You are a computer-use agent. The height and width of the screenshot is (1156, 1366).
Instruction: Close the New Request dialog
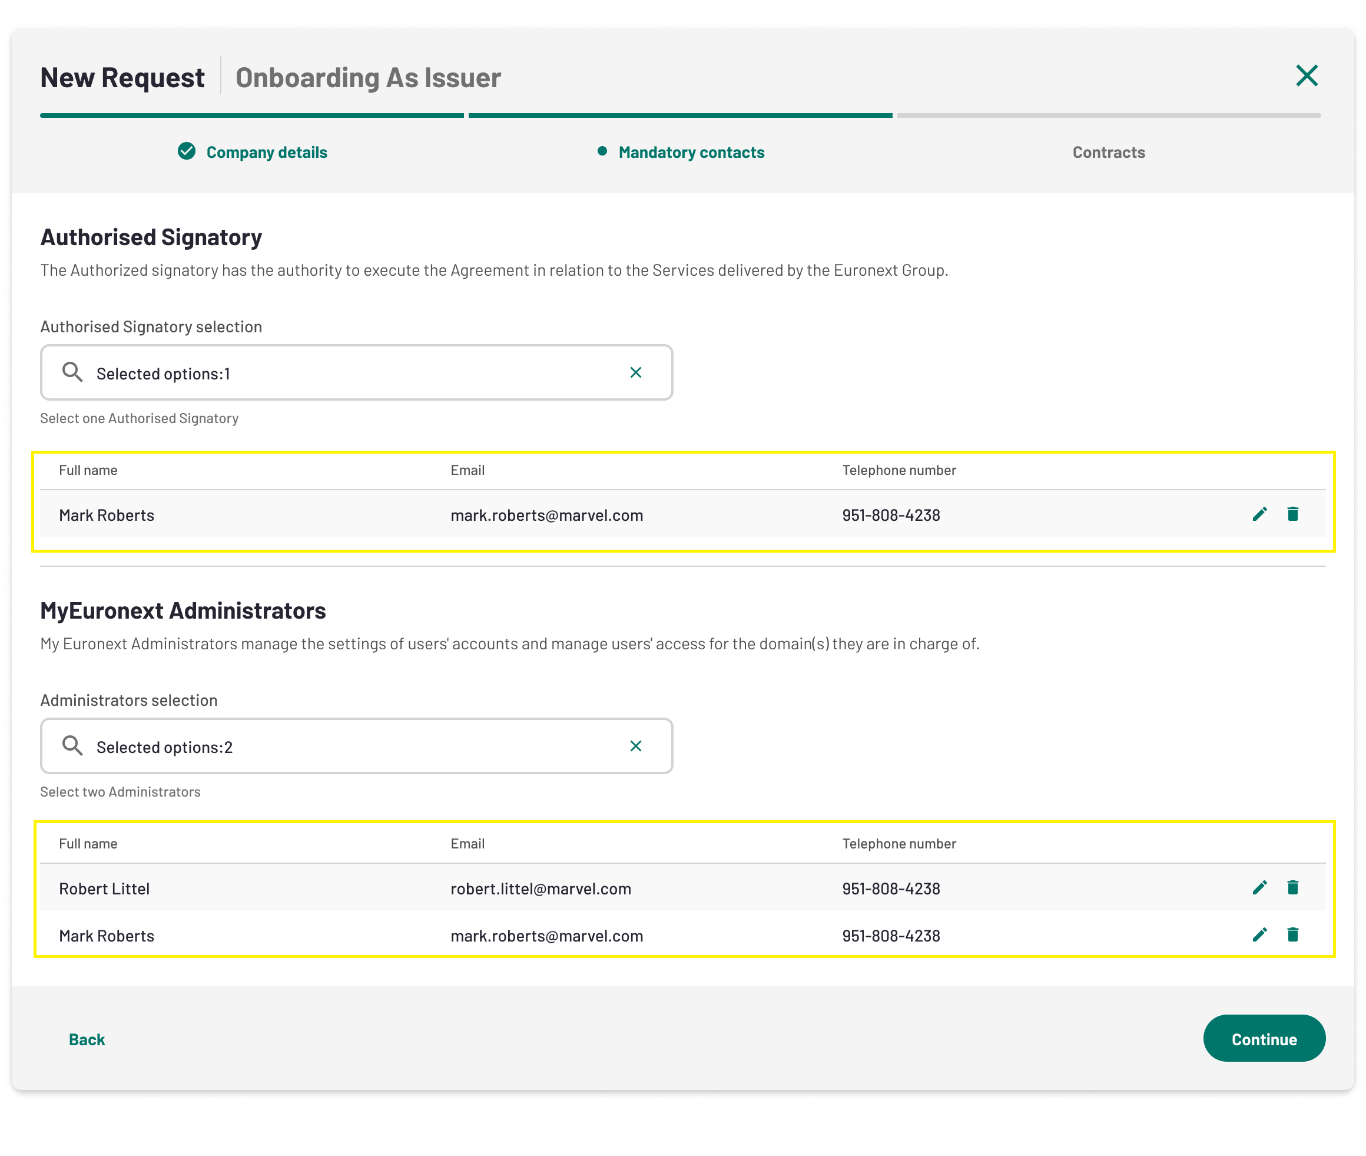tap(1307, 76)
